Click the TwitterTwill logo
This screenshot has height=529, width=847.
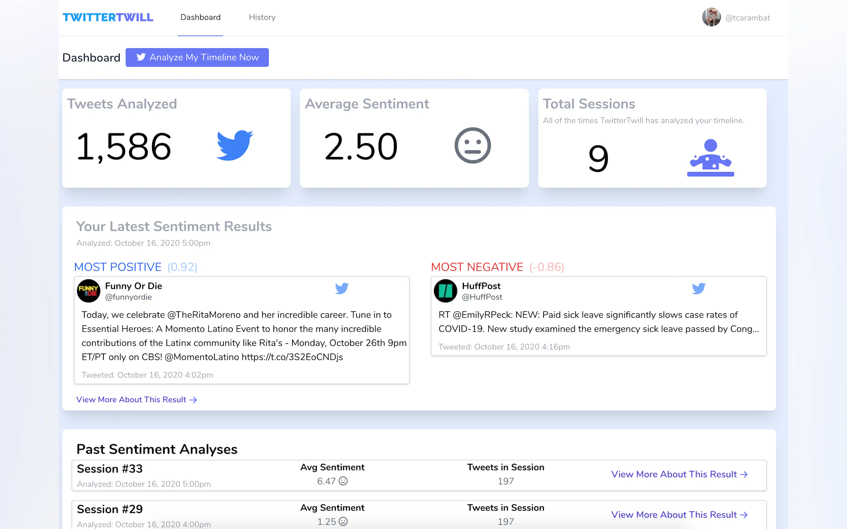click(108, 17)
